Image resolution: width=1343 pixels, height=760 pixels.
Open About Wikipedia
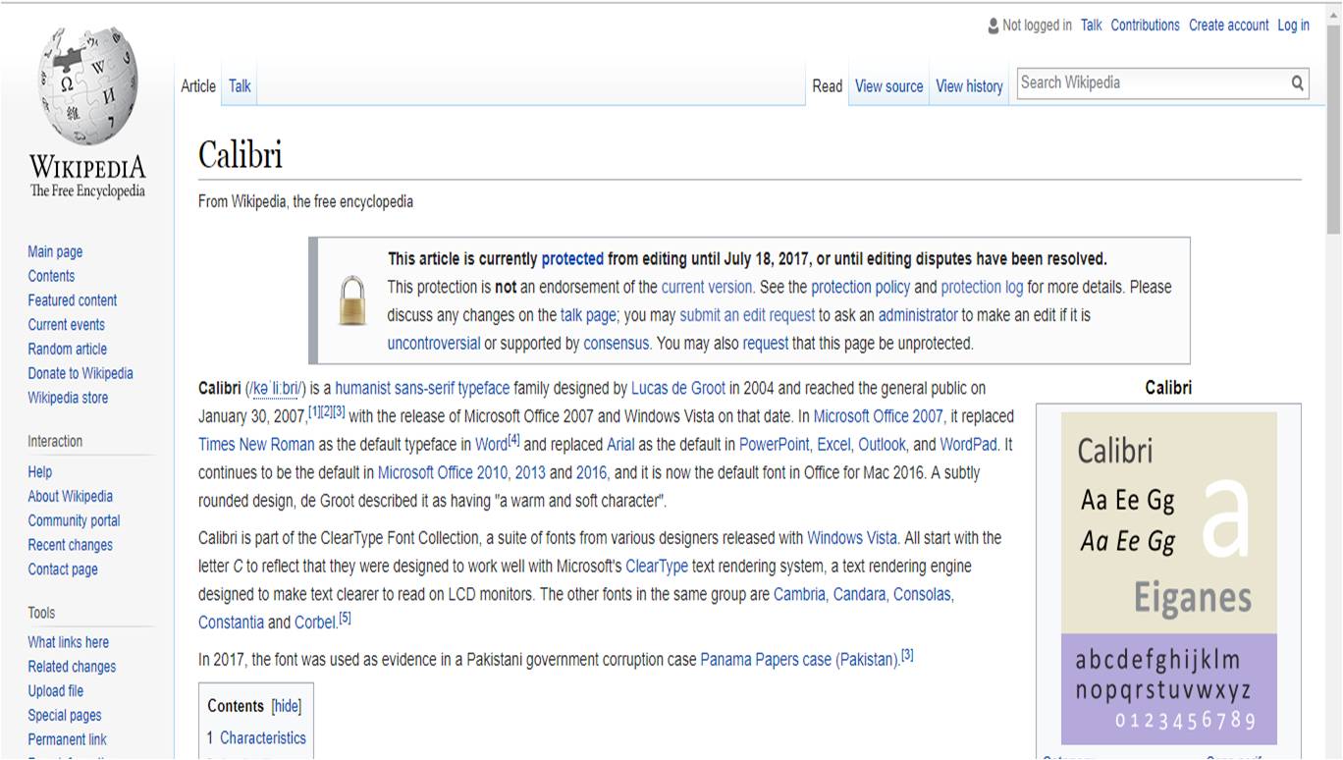point(70,497)
